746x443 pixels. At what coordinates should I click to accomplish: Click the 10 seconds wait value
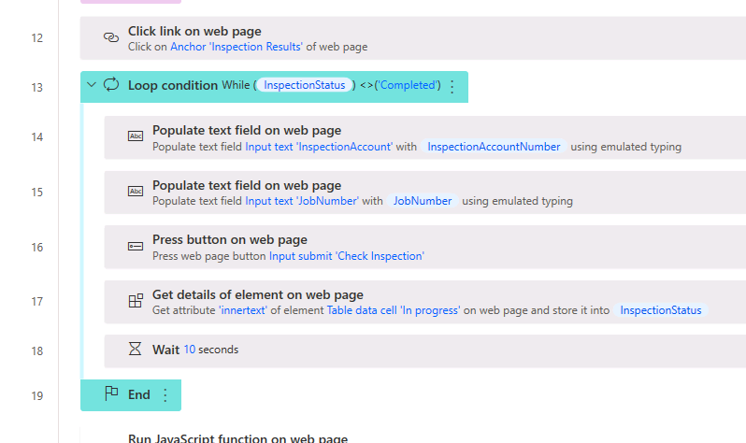point(189,350)
